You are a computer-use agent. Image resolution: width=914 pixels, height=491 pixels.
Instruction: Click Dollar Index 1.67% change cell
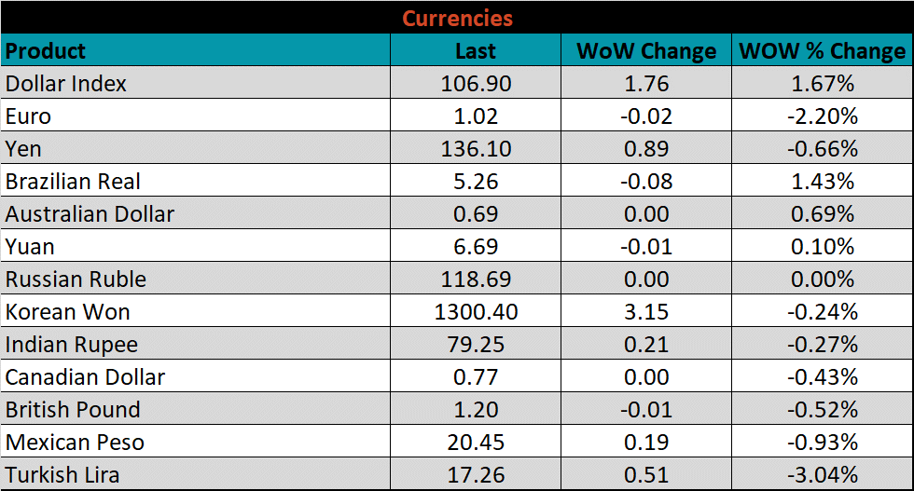(822, 84)
